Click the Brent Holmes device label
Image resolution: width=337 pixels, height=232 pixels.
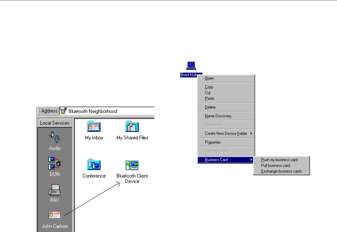191,75
